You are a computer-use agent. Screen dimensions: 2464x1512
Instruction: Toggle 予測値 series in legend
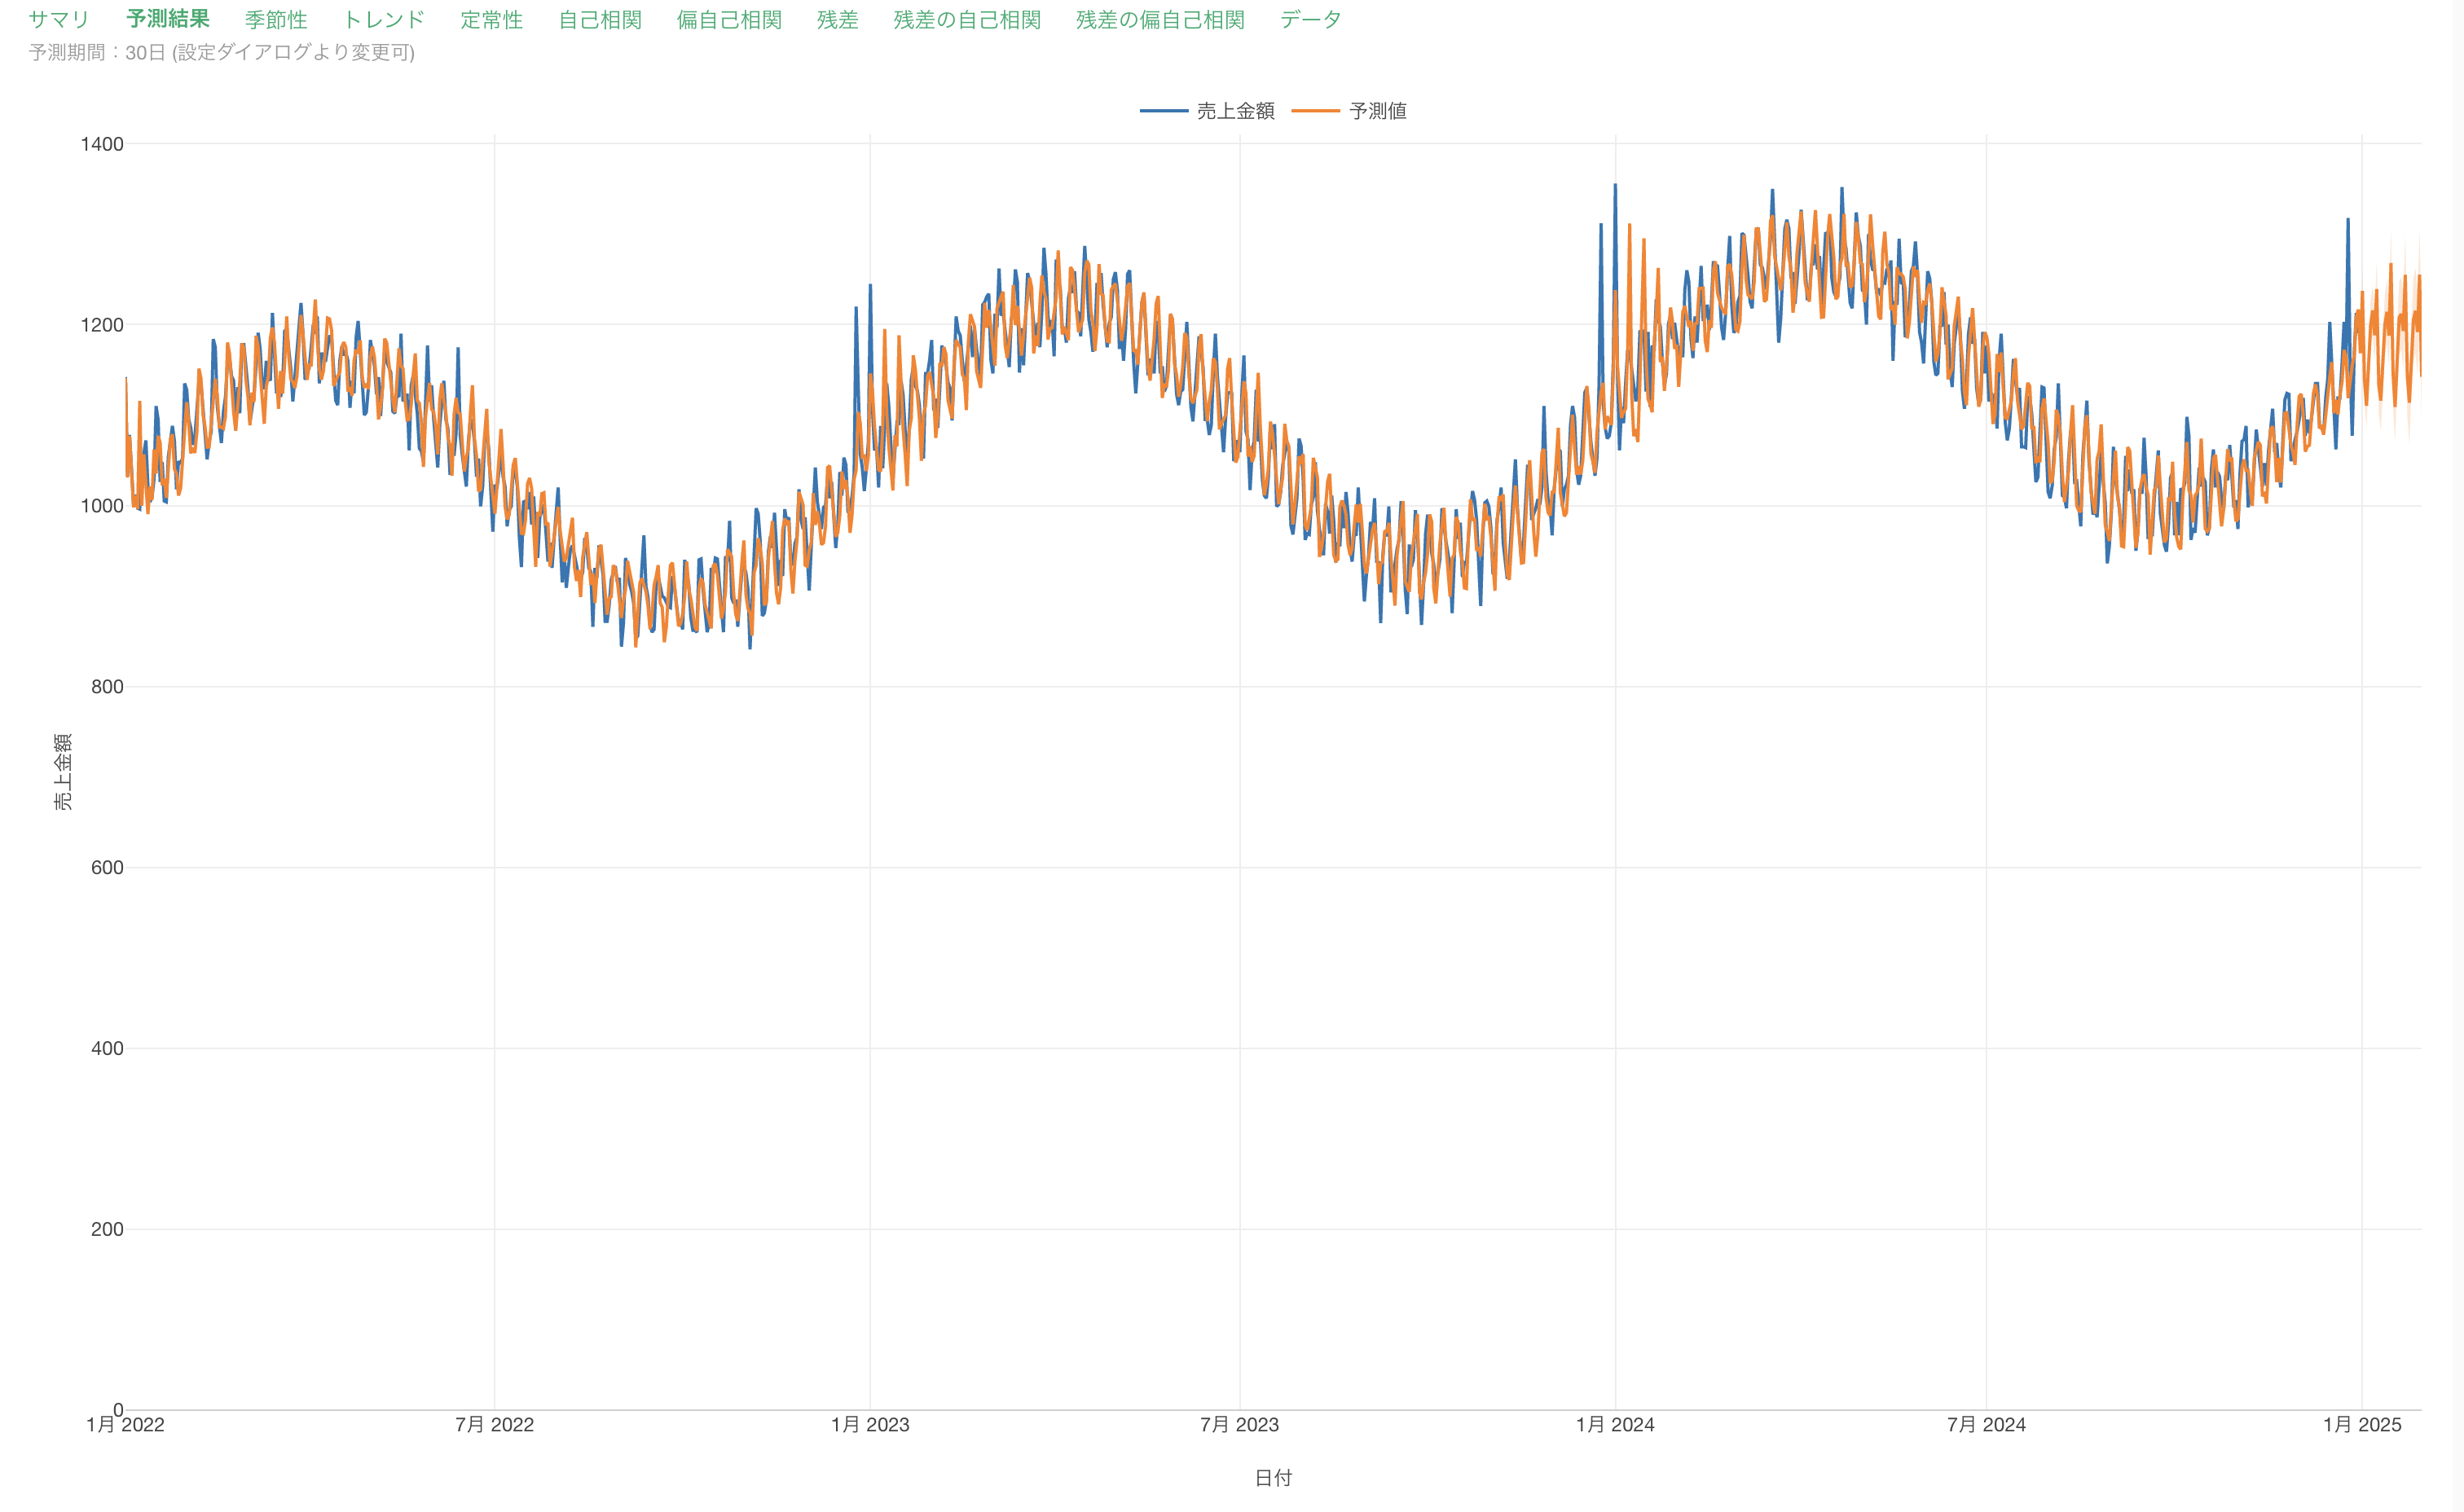point(1377,111)
